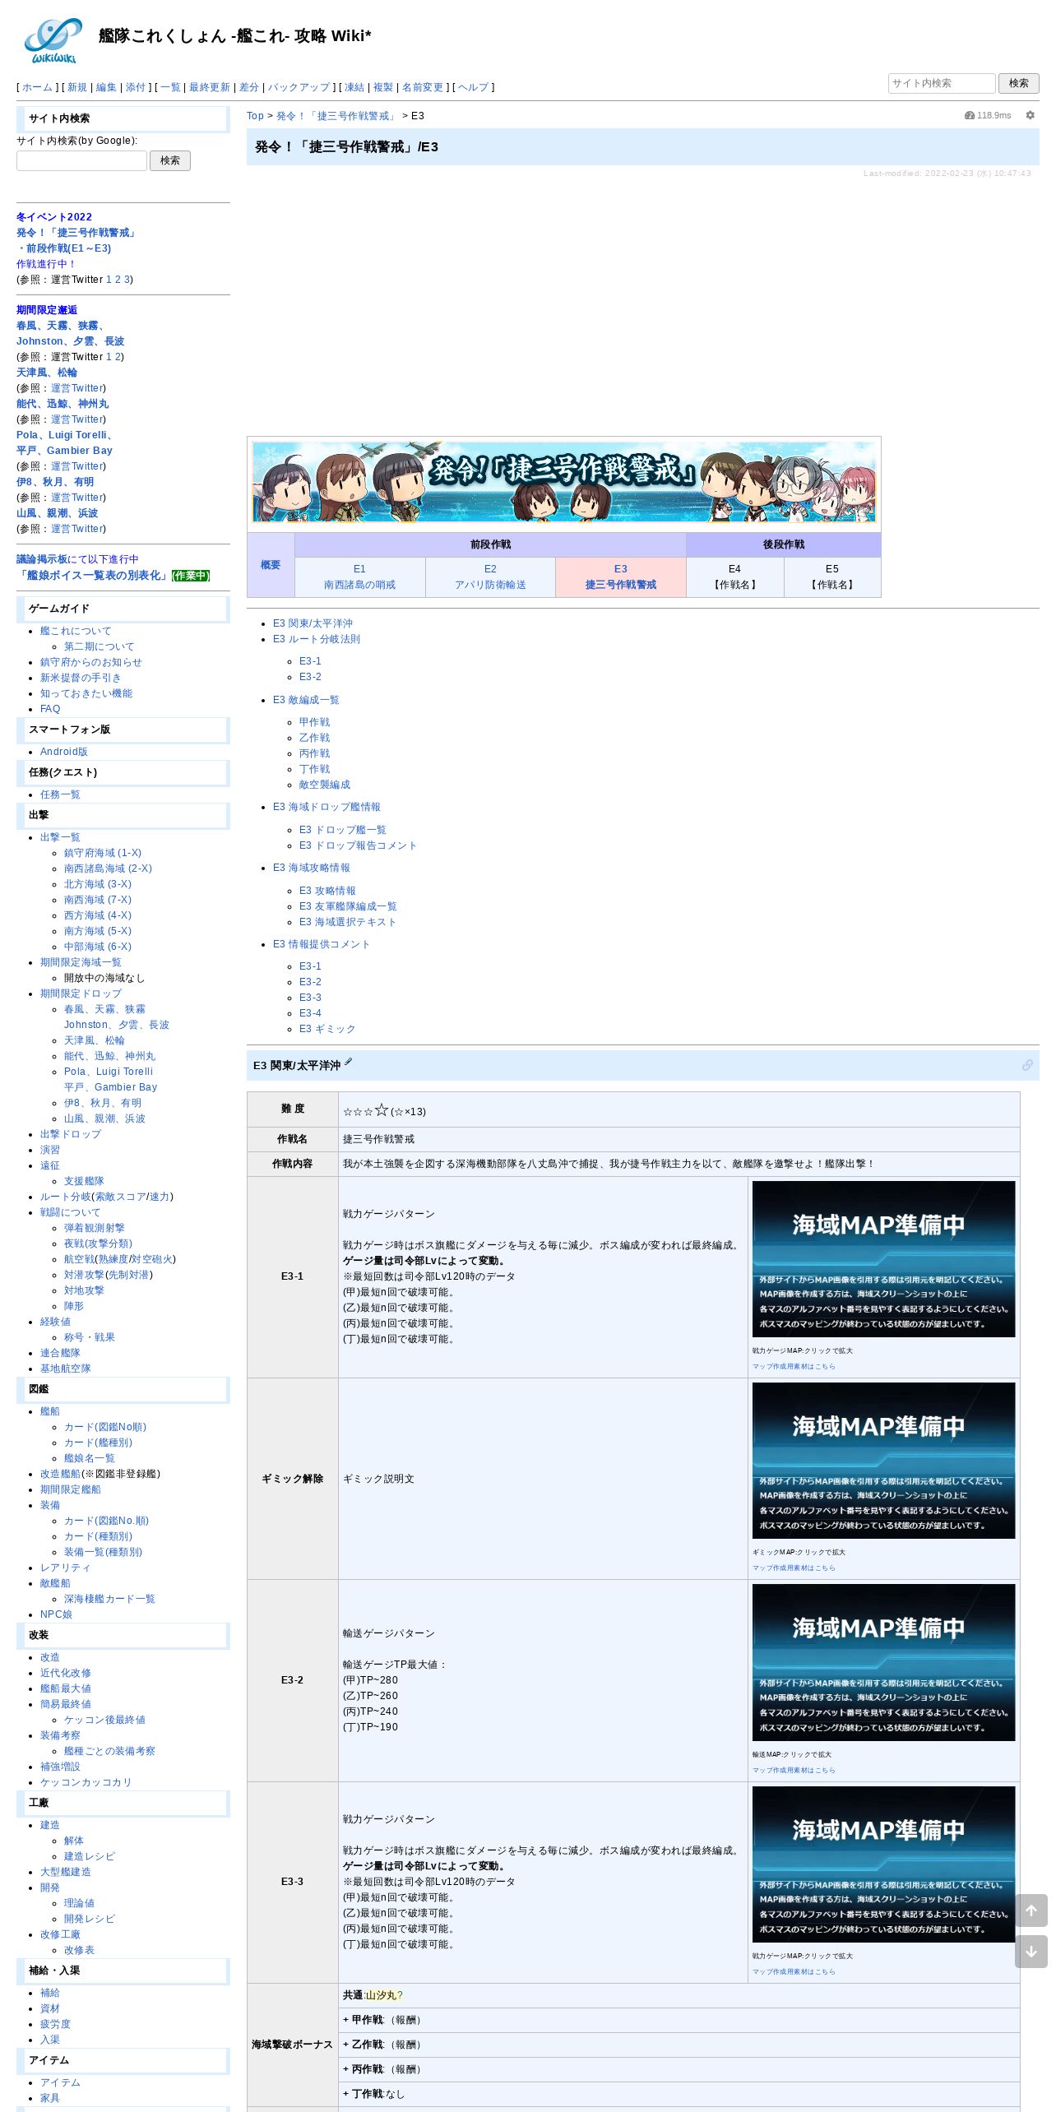
Task: Switch to the E1 南西諸島の哨戒 tab
Action: click(359, 577)
